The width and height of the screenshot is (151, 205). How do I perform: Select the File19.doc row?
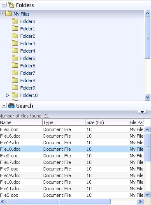72,175
